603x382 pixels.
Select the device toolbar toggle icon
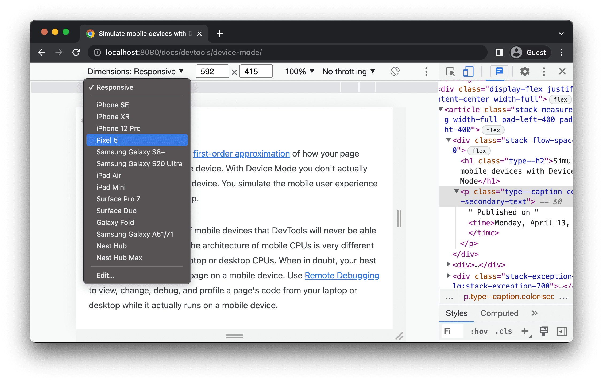click(x=467, y=72)
